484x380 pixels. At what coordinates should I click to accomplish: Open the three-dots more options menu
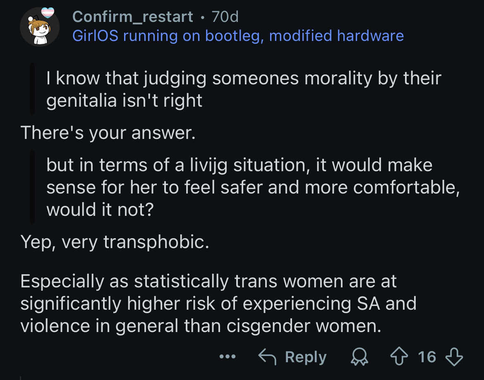[x=228, y=356]
